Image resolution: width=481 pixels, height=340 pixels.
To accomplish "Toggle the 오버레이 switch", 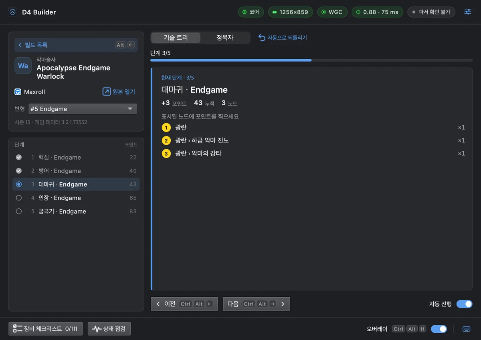I will click(439, 329).
